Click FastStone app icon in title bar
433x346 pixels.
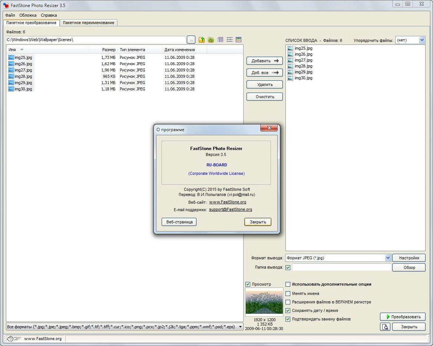6,5
